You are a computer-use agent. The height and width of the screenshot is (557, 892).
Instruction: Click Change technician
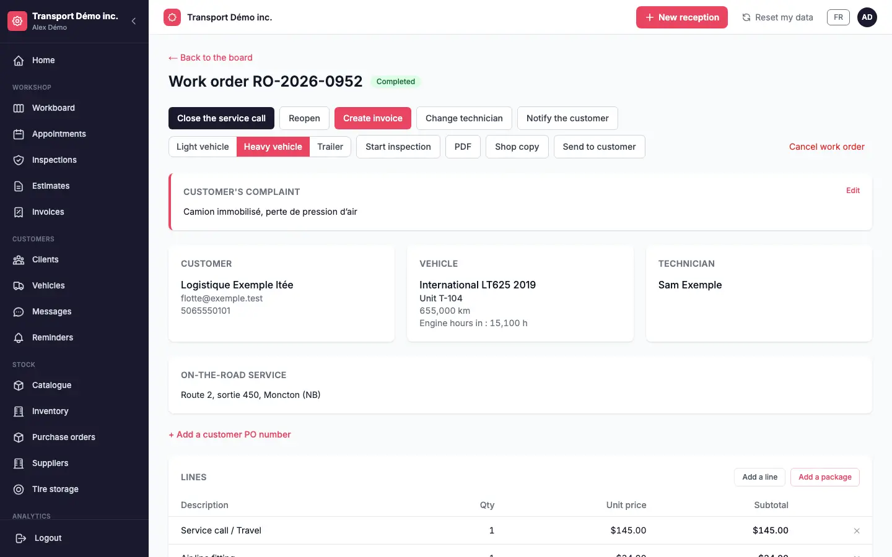click(464, 118)
